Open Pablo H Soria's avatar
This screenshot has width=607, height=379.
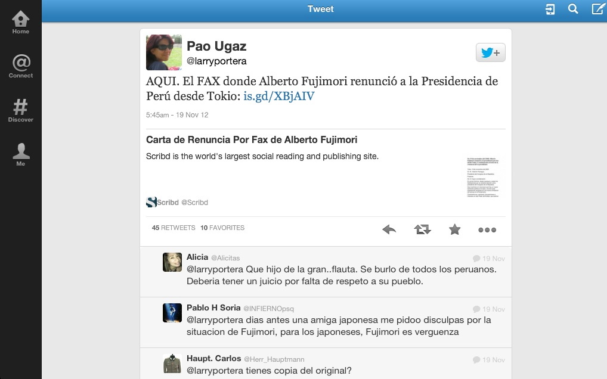172,313
